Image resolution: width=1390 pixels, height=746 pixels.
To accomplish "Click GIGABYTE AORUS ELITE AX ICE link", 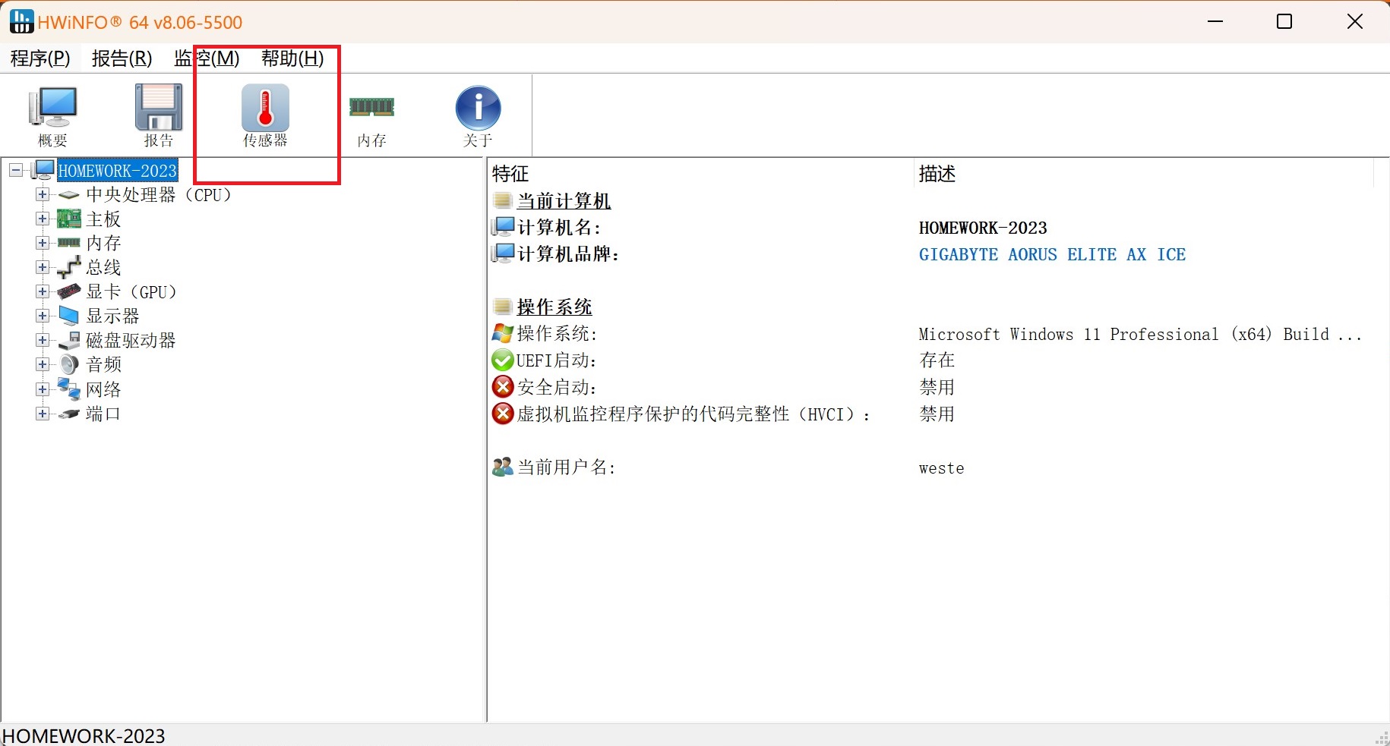I will (x=1052, y=254).
